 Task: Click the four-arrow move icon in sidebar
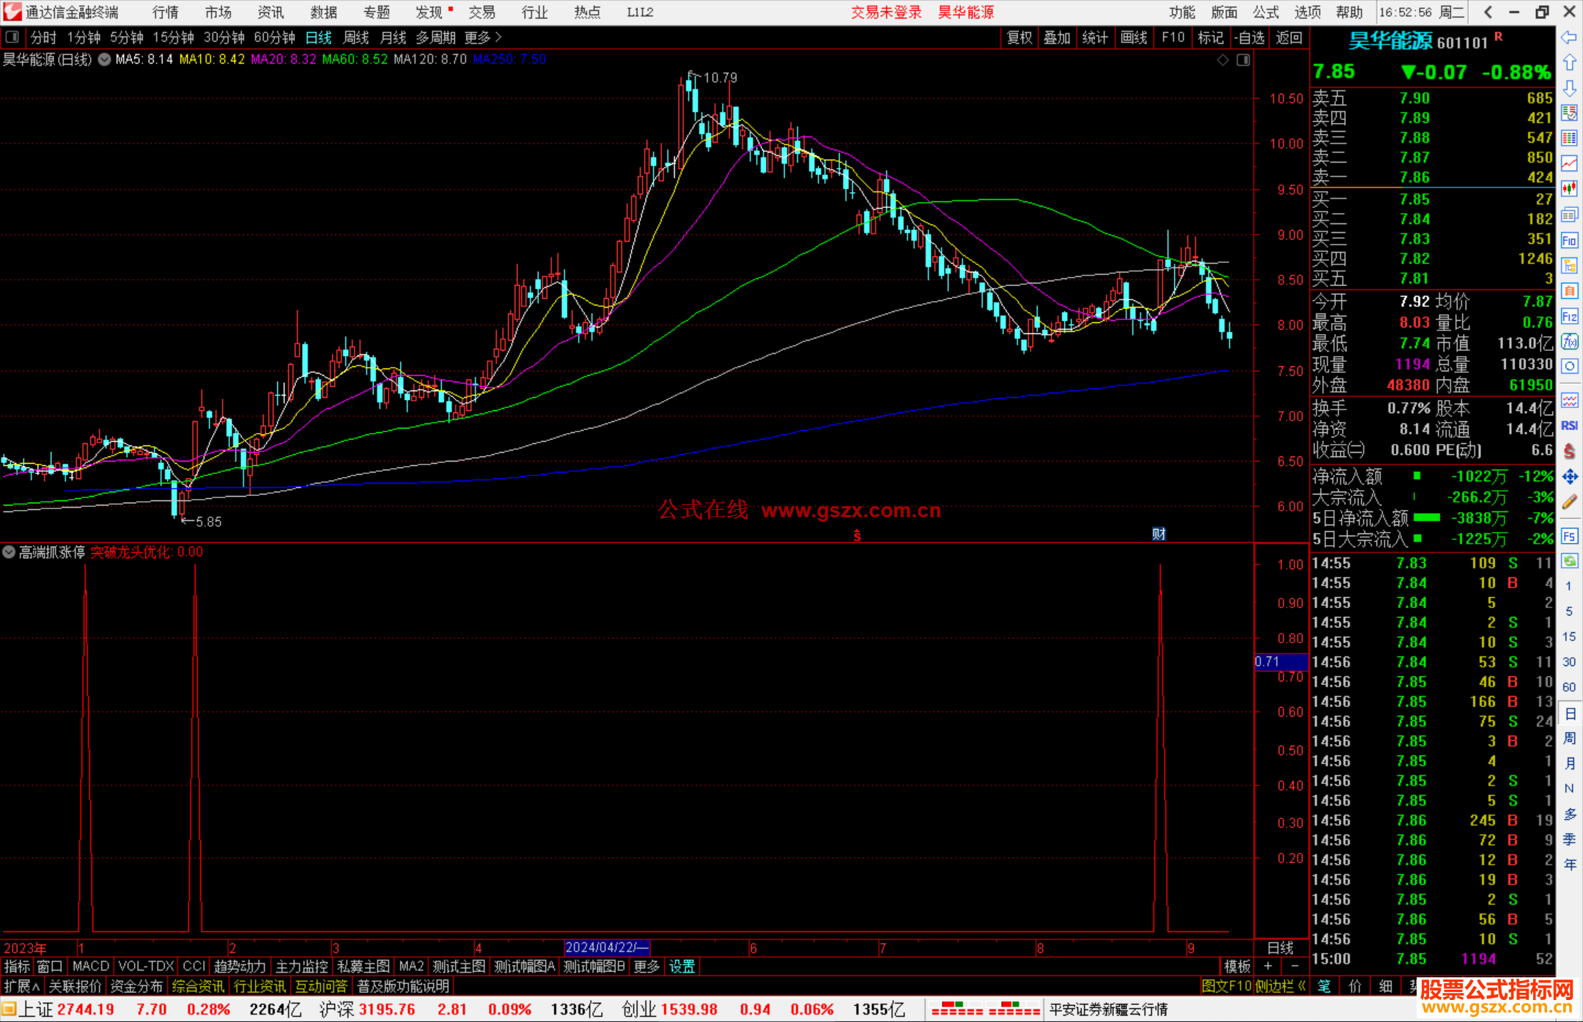coord(1569,477)
